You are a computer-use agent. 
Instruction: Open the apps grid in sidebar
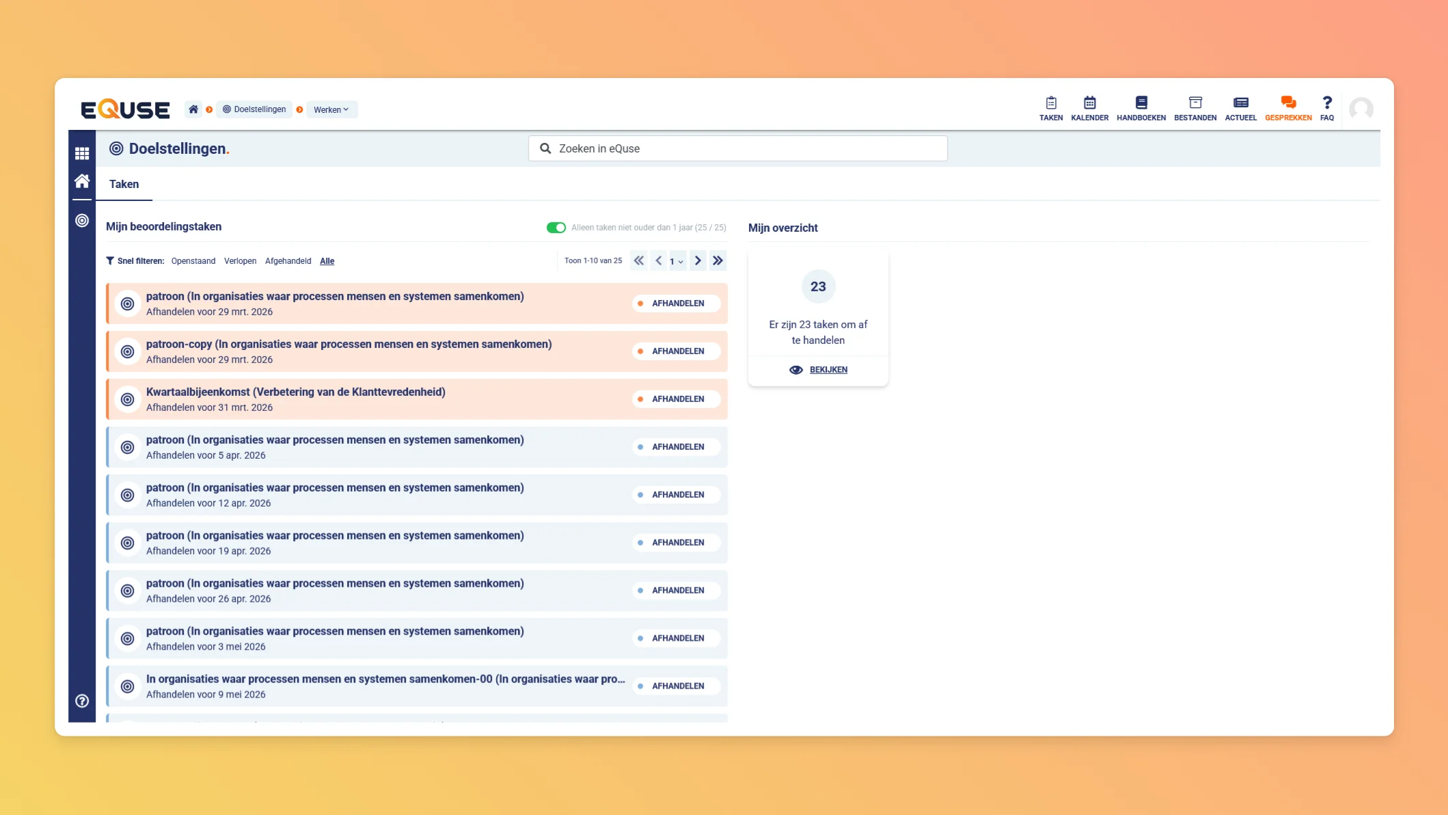coord(82,153)
